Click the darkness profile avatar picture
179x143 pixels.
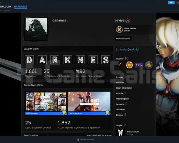pos(36,29)
